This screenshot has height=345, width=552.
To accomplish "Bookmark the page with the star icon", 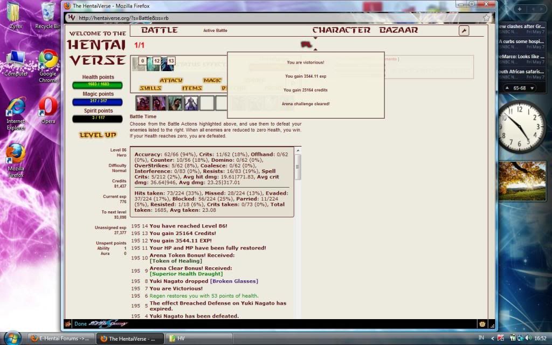I will (x=486, y=18).
